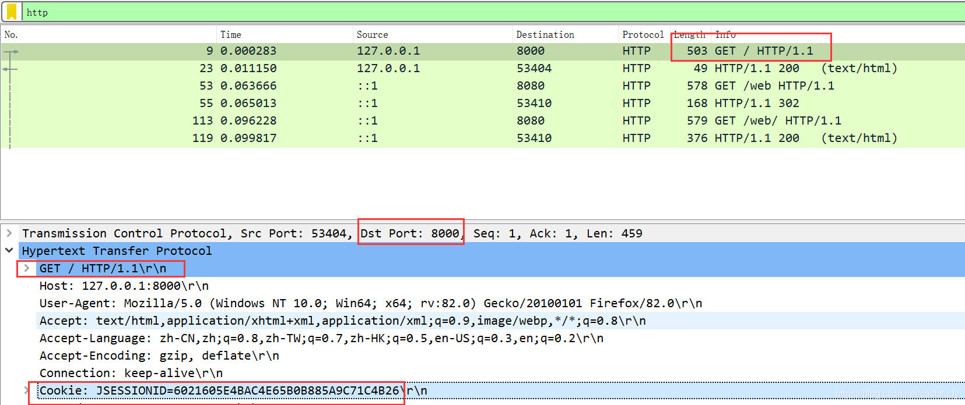Image resolution: width=965 pixels, height=405 pixels.
Task: Select packet number 55 row
Action: click(482, 104)
